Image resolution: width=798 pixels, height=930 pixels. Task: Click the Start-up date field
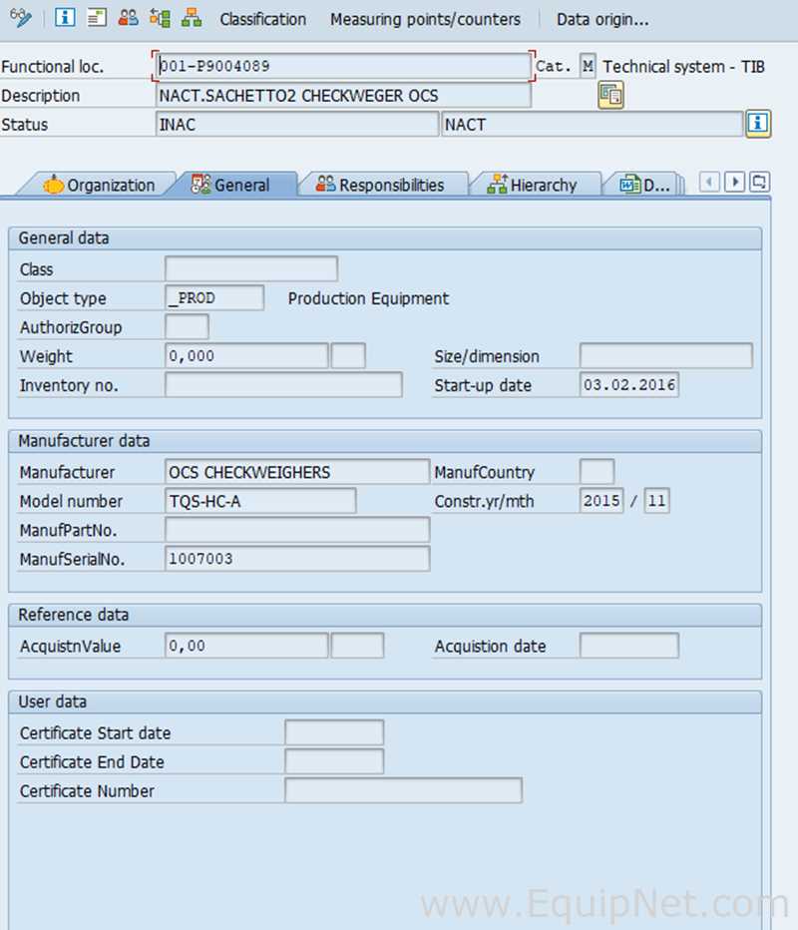tap(629, 385)
